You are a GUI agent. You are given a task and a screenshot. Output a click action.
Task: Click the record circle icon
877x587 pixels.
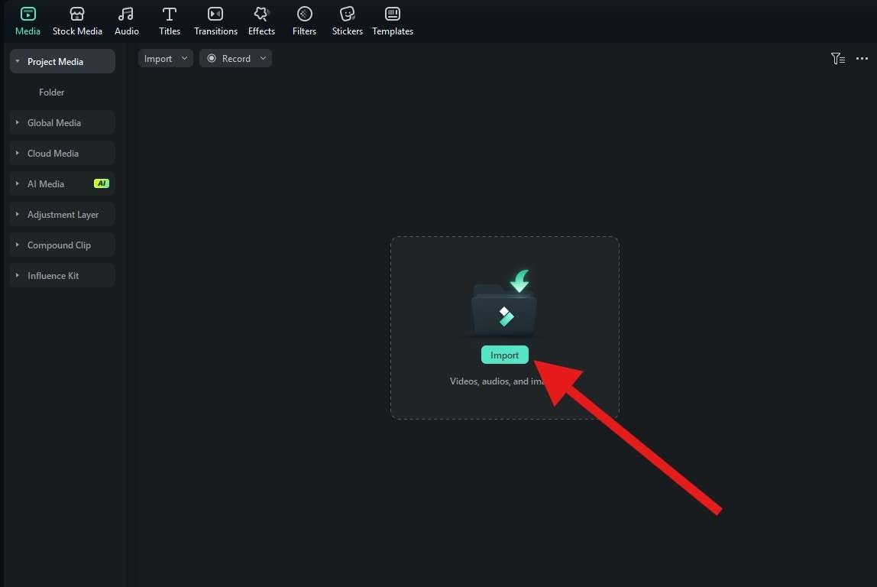(x=212, y=58)
